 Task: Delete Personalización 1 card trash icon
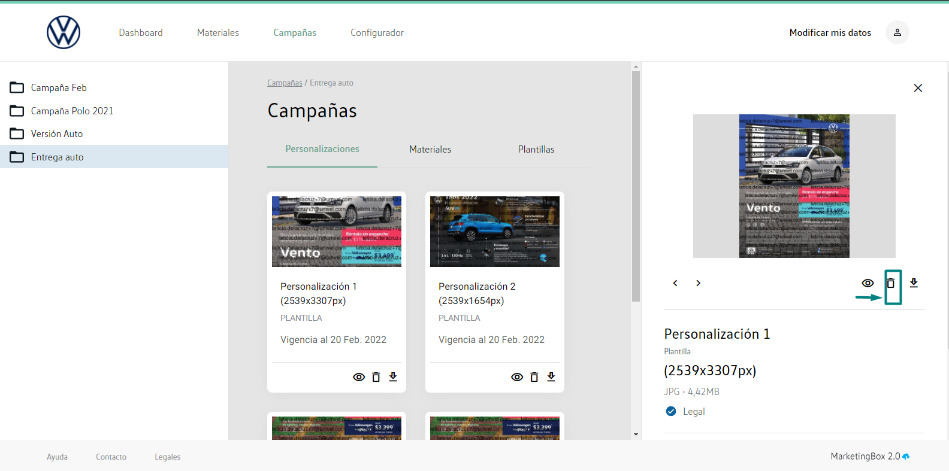376,377
